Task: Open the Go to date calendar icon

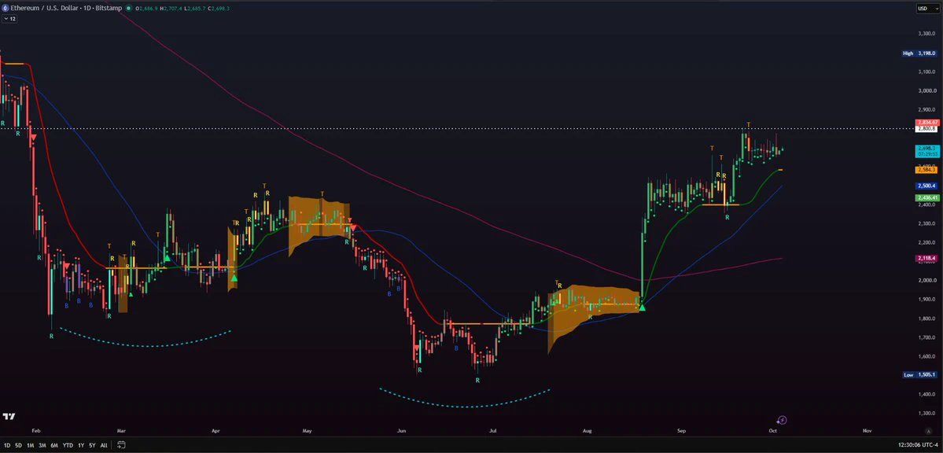Action: (121, 445)
